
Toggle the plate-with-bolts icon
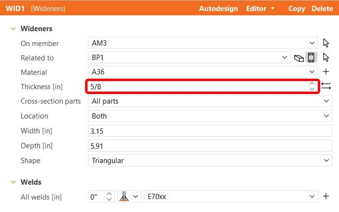click(311, 58)
